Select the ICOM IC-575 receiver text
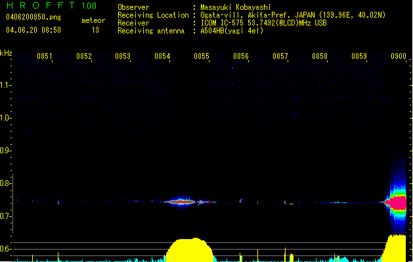413x262 pixels. tap(264, 23)
